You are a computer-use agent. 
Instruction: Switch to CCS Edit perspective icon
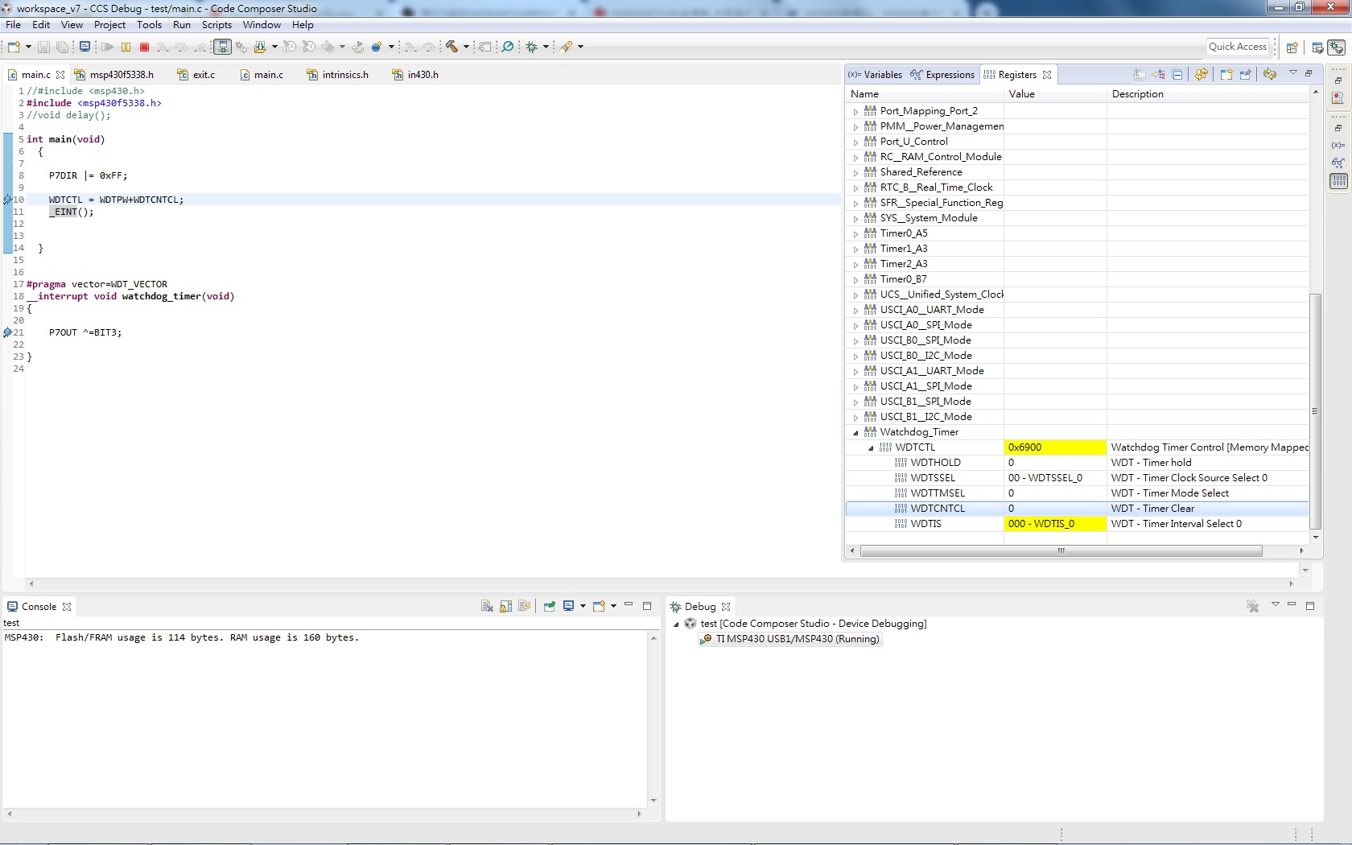[1317, 47]
